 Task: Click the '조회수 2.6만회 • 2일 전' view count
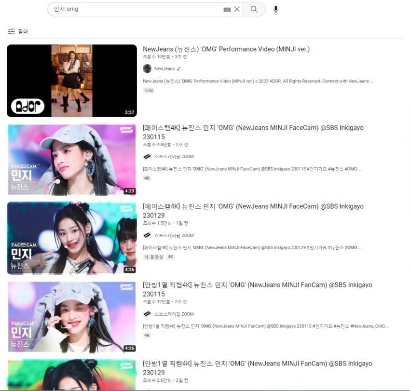point(165,380)
